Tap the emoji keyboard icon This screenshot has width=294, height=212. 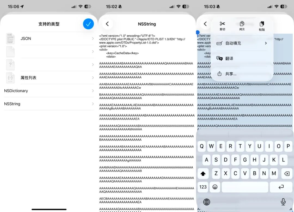pyautogui.click(x=215, y=187)
